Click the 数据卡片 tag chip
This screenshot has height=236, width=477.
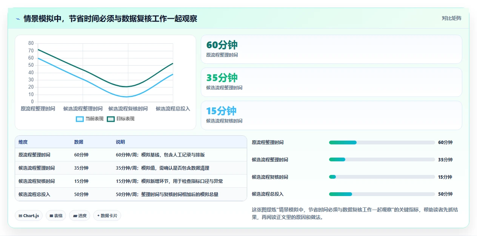coord(107,216)
